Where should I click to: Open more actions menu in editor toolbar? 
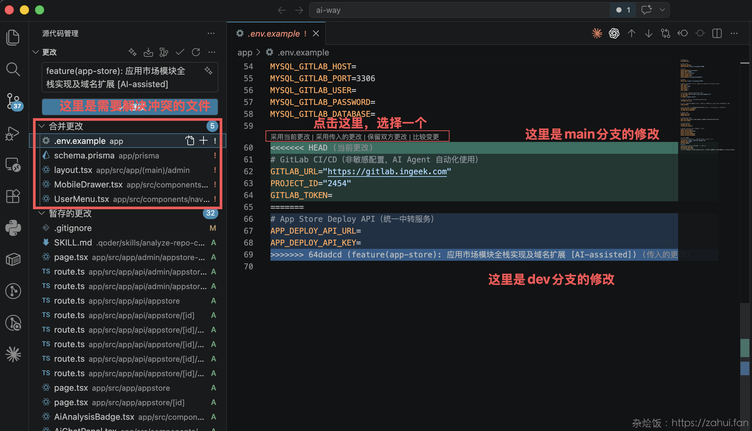coord(734,33)
